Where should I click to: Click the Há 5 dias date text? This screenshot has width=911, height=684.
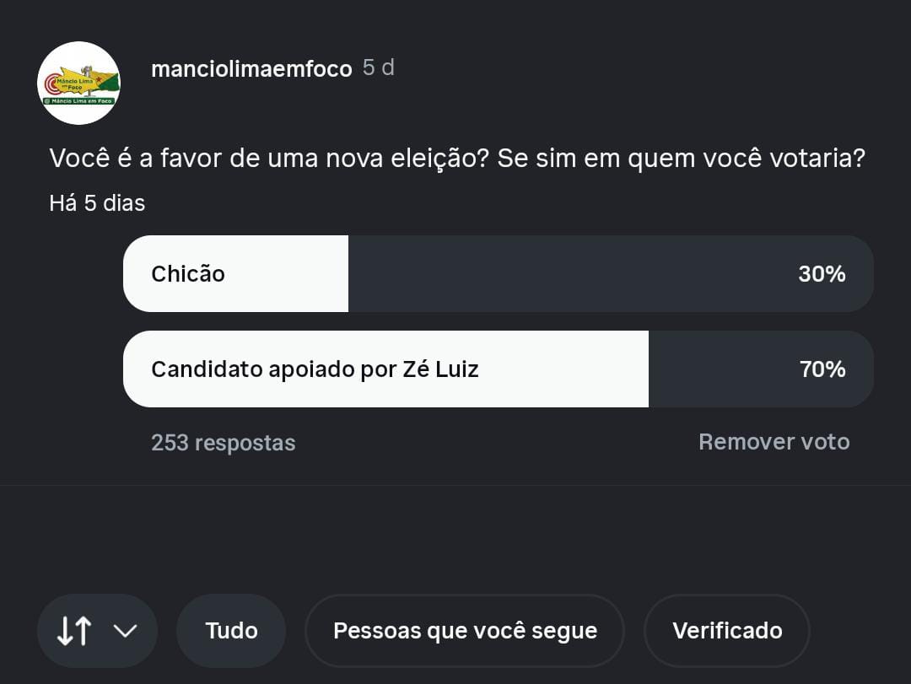coord(97,203)
